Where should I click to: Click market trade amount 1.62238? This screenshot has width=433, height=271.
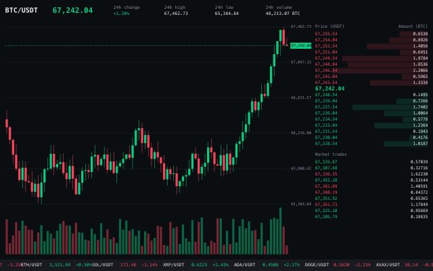pos(419,174)
